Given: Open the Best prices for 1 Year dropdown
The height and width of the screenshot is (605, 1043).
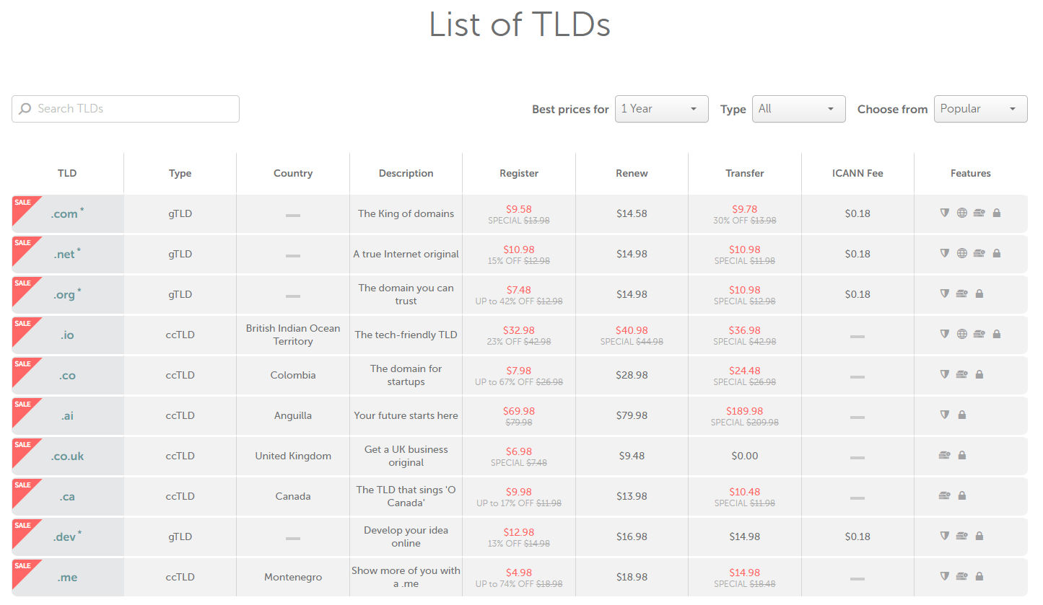Looking at the screenshot, I should point(662,109).
